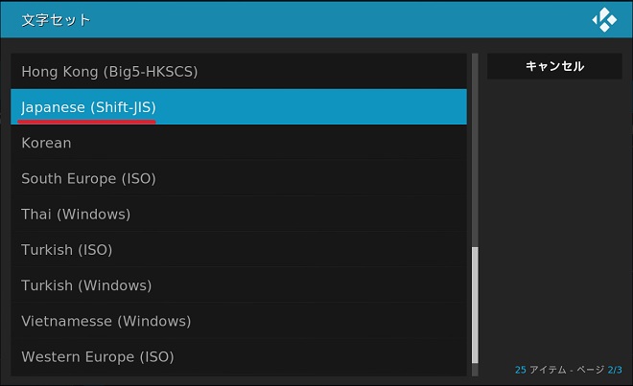Select Turkish (Windows) in the list
Screen dimensions: 633x386
pyautogui.click(x=86, y=285)
